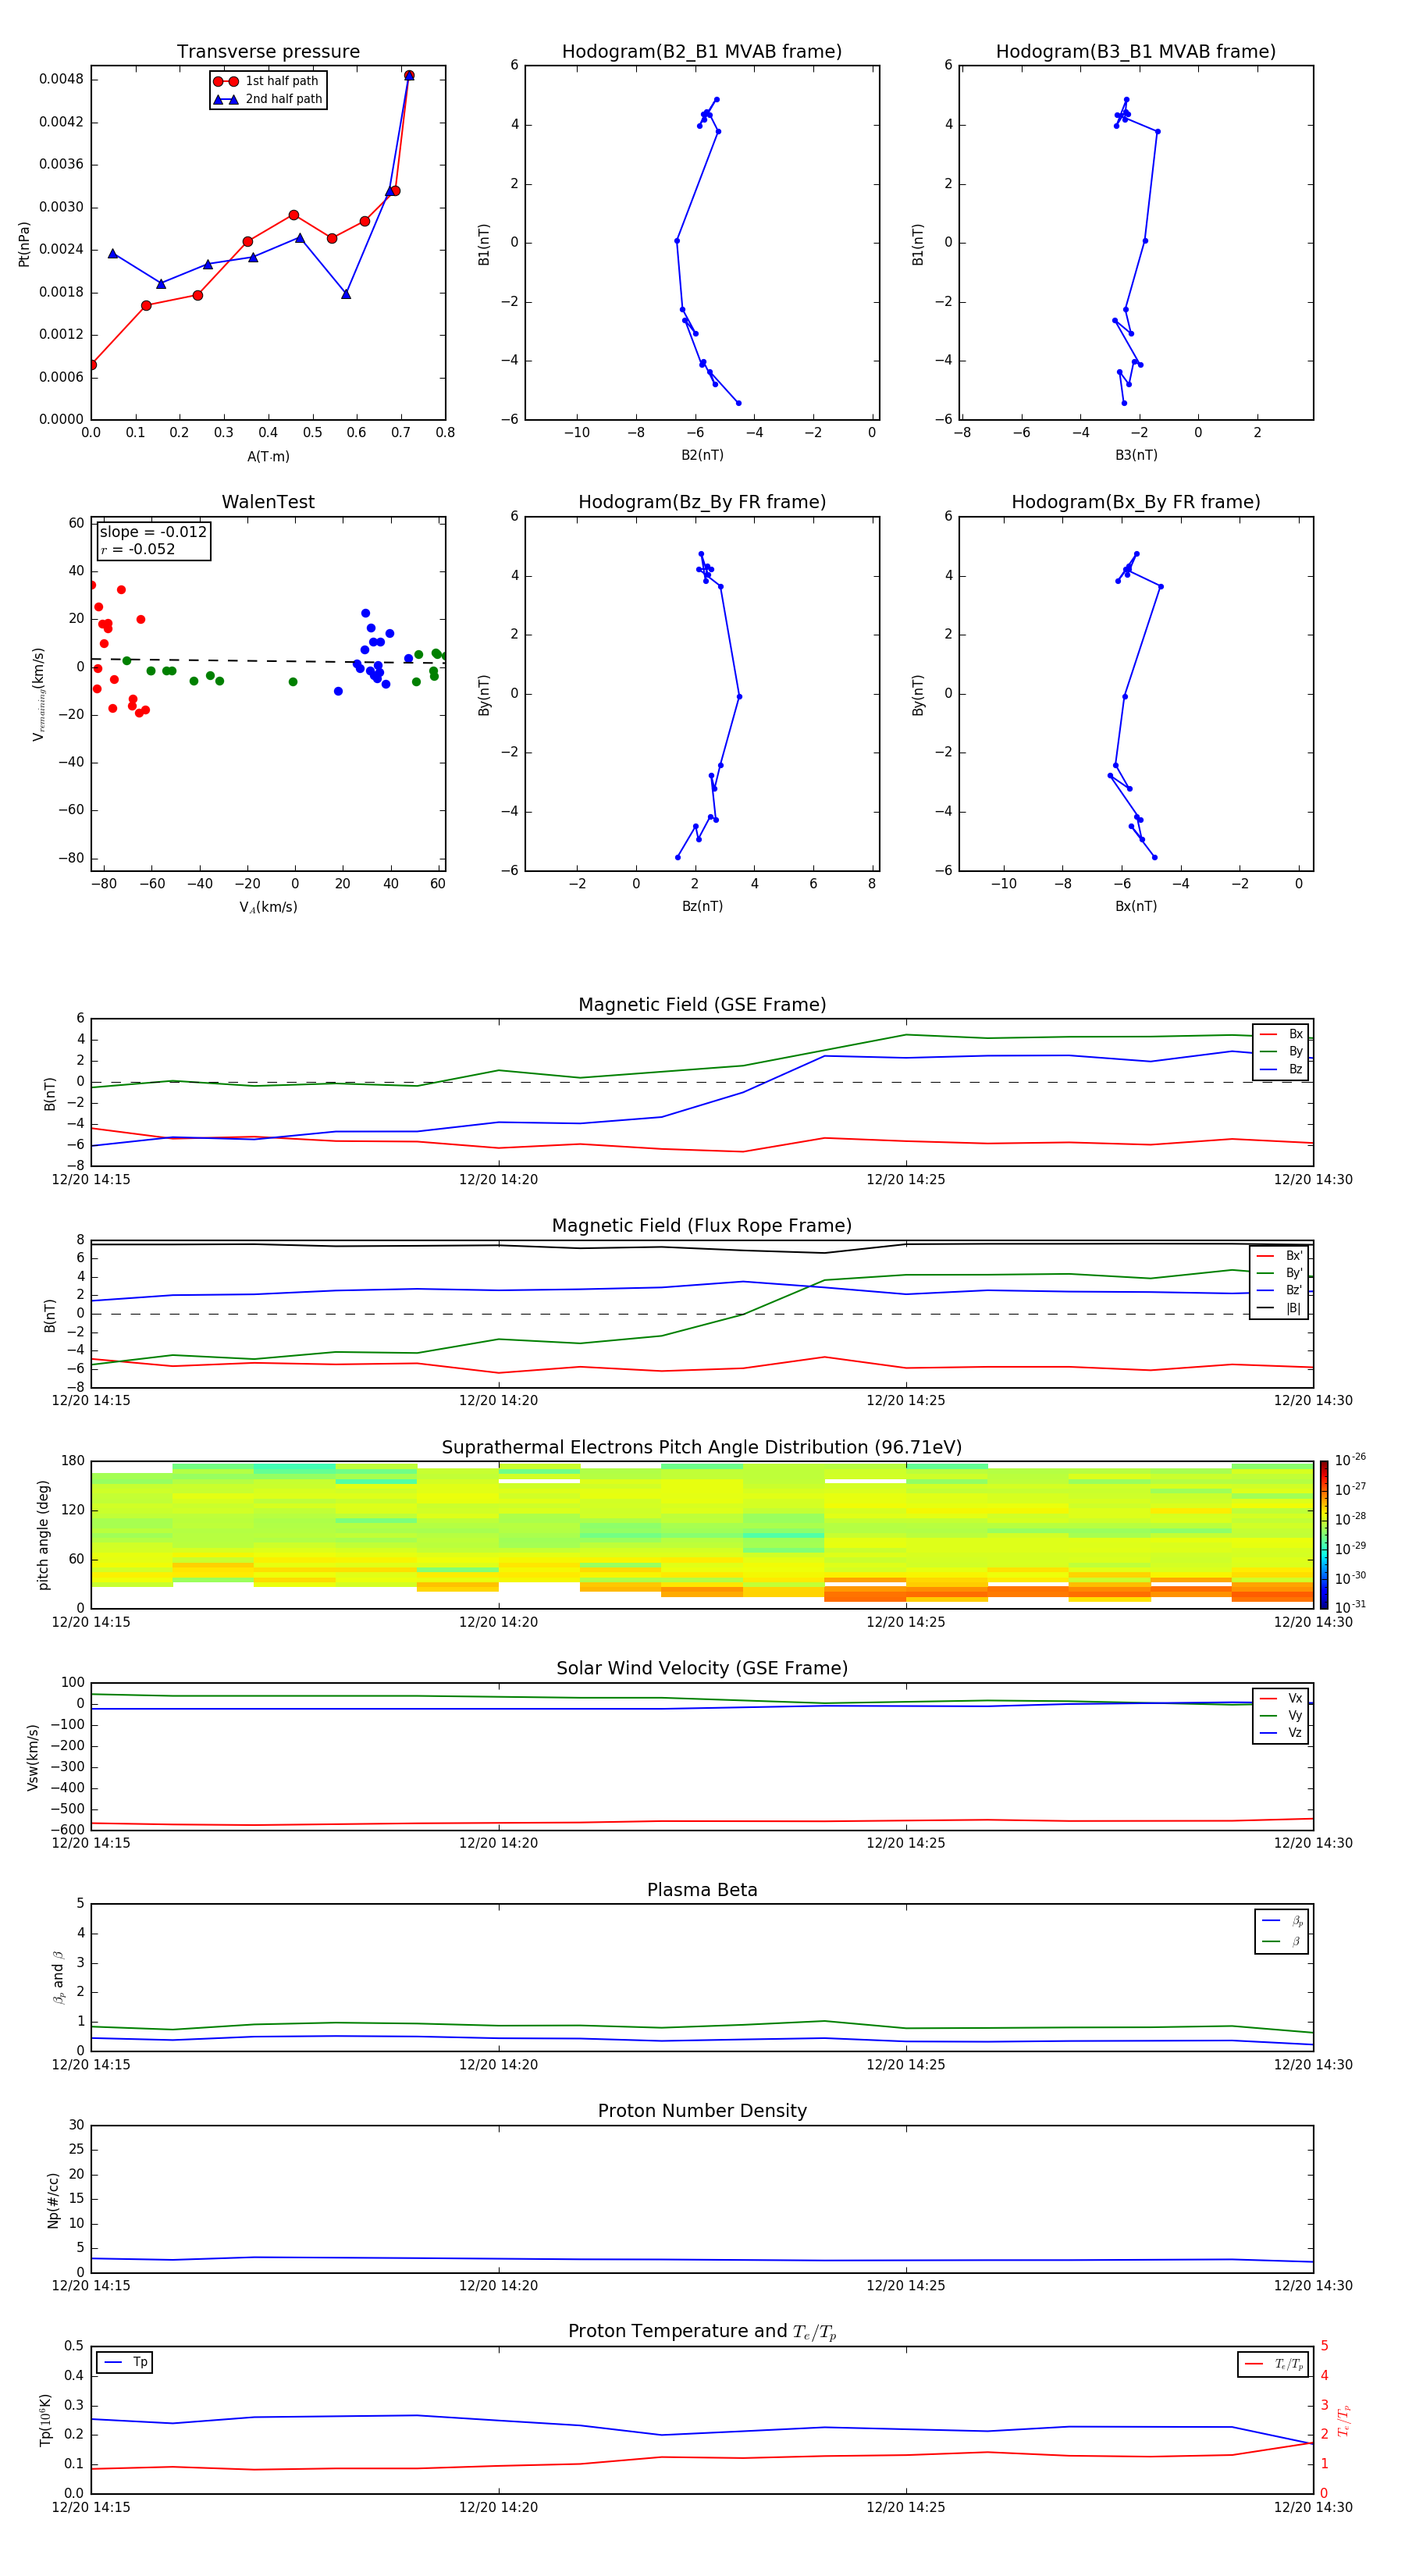
Task: Click the 'Bz(nT)' x-axis label
Action: (x=702, y=907)
